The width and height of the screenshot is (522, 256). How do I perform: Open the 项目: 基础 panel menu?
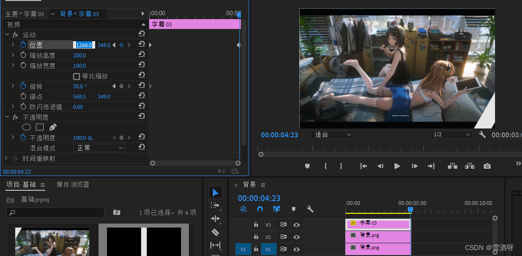click(43, 185)
